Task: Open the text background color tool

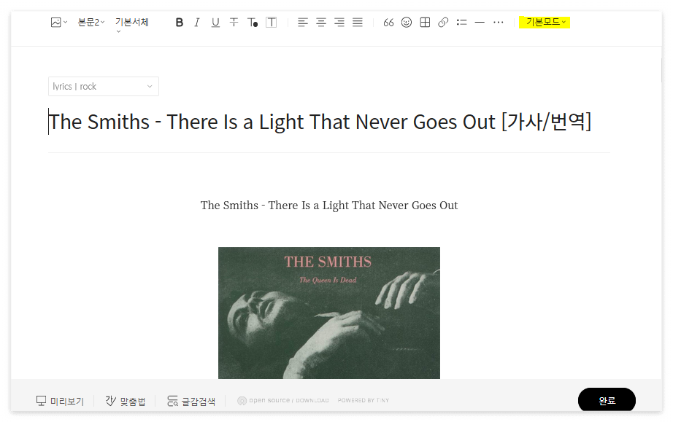Action: coord(272,23)
